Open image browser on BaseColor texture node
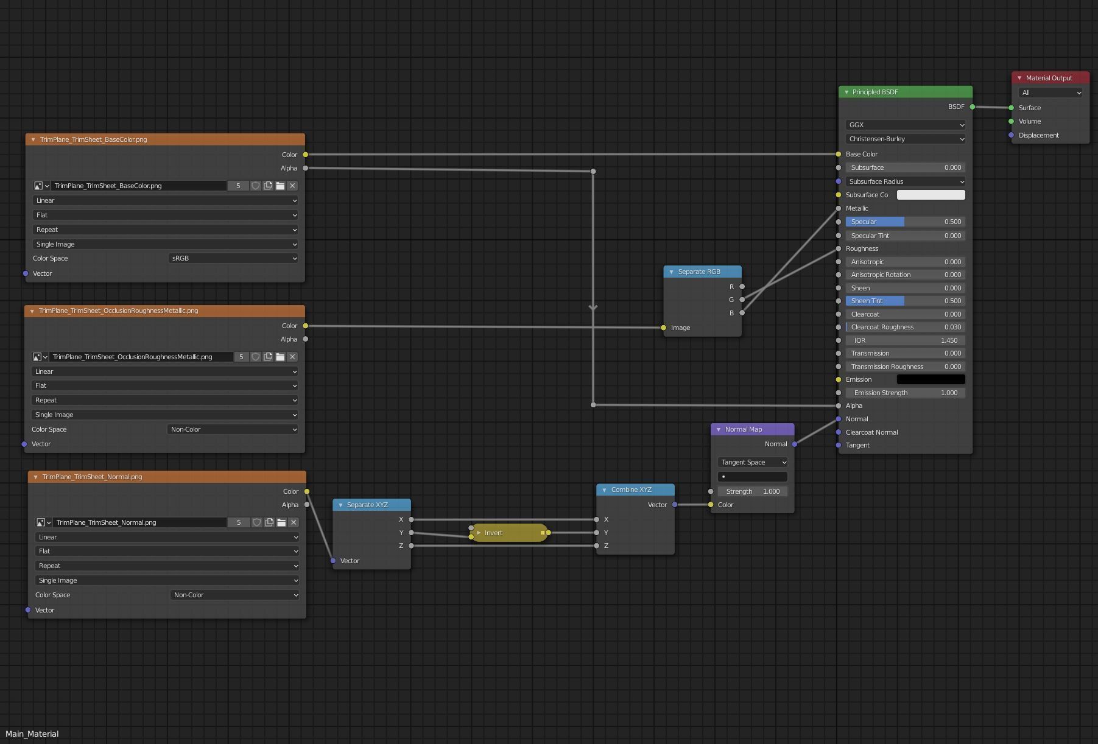 [41, 186]
